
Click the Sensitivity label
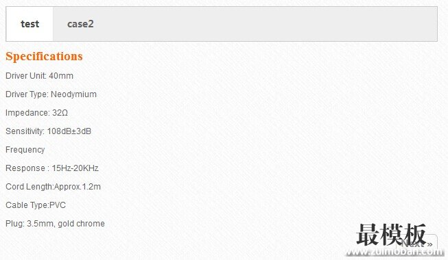coord(25,131)
